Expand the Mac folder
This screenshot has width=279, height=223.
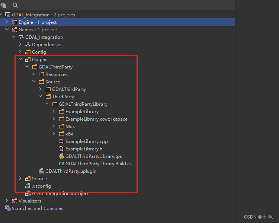click(54, 126)
